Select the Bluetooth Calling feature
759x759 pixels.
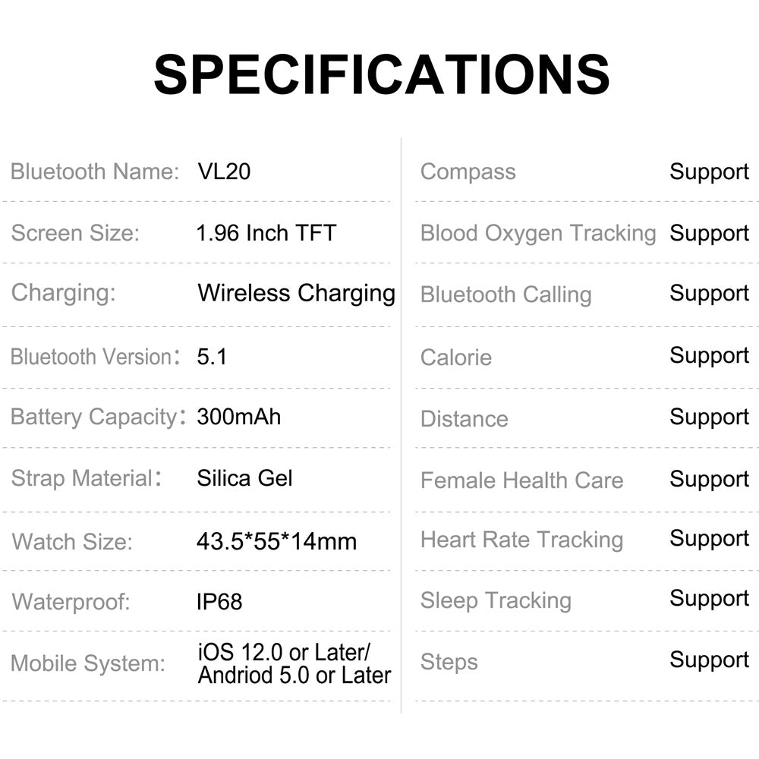(505, 294)
